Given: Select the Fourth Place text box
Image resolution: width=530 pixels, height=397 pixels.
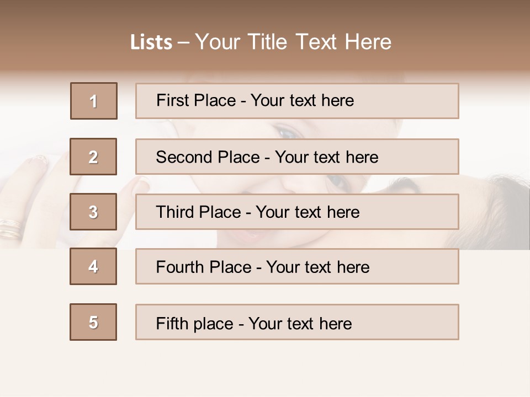Looking at the screenshot, I should pos(297,266).
